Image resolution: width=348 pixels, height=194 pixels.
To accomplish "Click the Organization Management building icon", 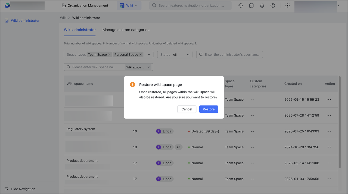I will [x=64, y=5].
